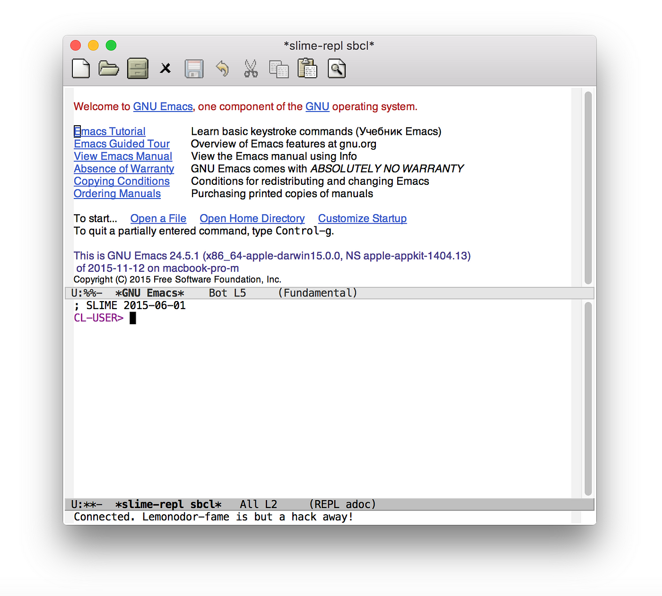Click *slime-repl sbcl* buffer name in mode line

pos(168,504)
